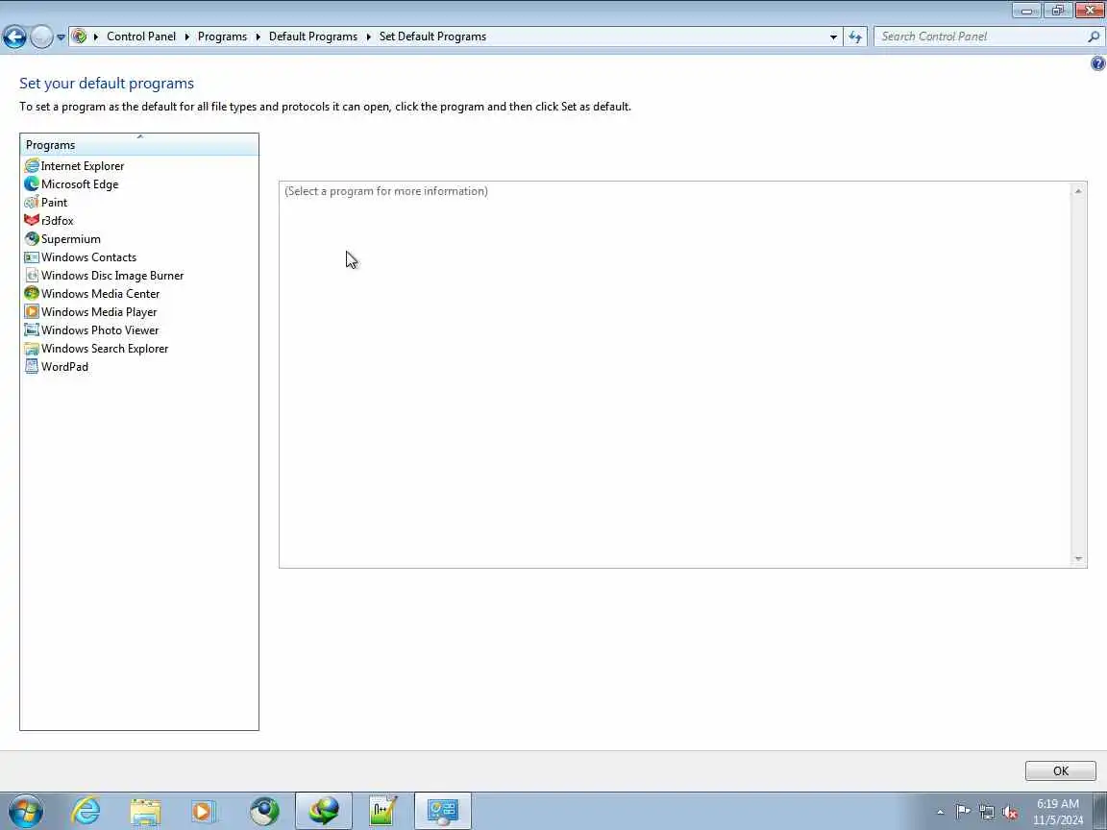Screen dimensions: 1107x830
Task: Show hidden tray icons arrow
Action: point(940,812)
